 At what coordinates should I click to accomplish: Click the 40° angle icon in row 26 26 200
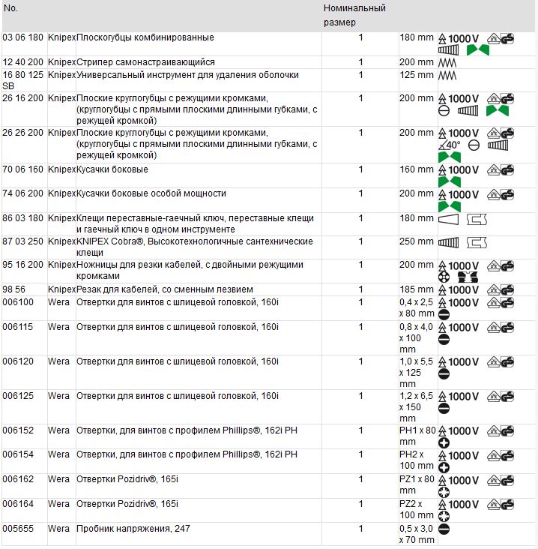(451, 145)
